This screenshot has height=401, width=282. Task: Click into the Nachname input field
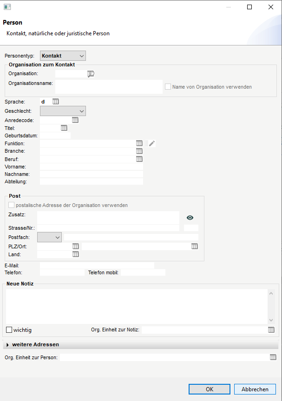pyautogui.click(x=92, y=174)
